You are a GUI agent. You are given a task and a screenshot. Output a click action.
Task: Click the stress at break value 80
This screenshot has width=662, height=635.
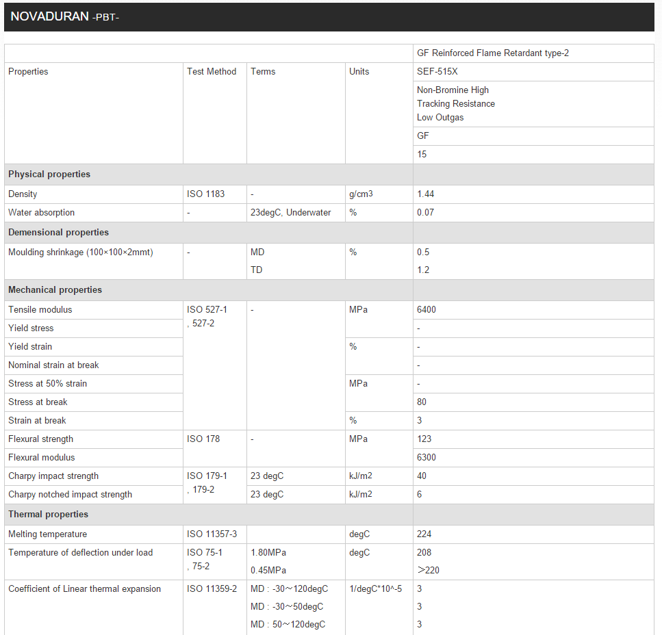pyautogui.click(x=421, y=402)
